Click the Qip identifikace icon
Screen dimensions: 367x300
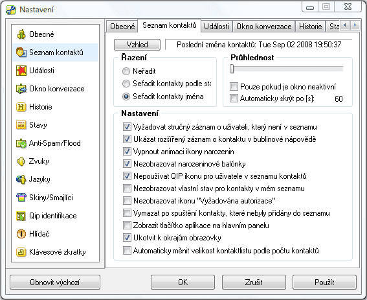[21, 216]
